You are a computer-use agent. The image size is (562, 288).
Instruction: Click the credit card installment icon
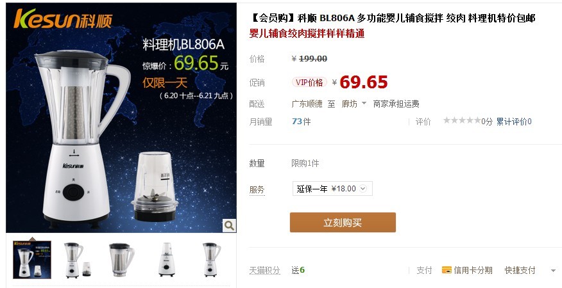click(x=447, y=270)
